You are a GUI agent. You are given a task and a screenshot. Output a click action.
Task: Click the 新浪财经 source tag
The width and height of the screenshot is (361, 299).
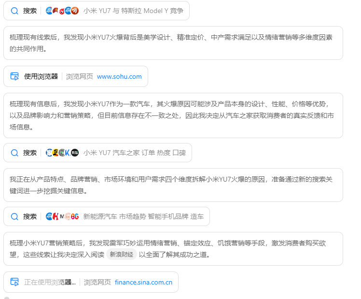[121, 254]
